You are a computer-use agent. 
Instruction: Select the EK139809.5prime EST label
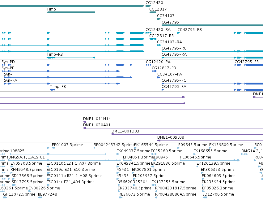(226, 145)
